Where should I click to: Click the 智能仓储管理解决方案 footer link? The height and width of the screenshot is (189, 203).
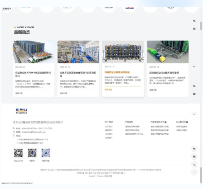tap(160, 127)
